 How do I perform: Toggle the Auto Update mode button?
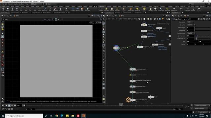click(x=203, y=112)
